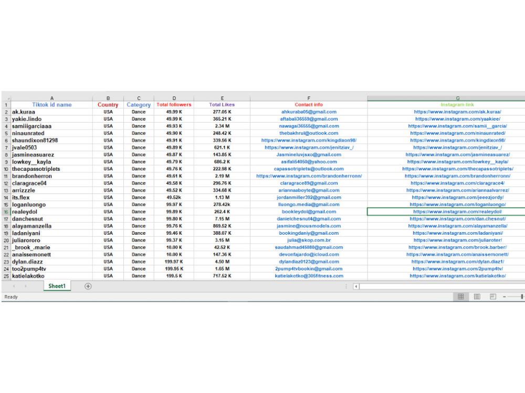Select likes cell '7.15 M'
This screenshot has width=525, height=393.
pos(222,219)
